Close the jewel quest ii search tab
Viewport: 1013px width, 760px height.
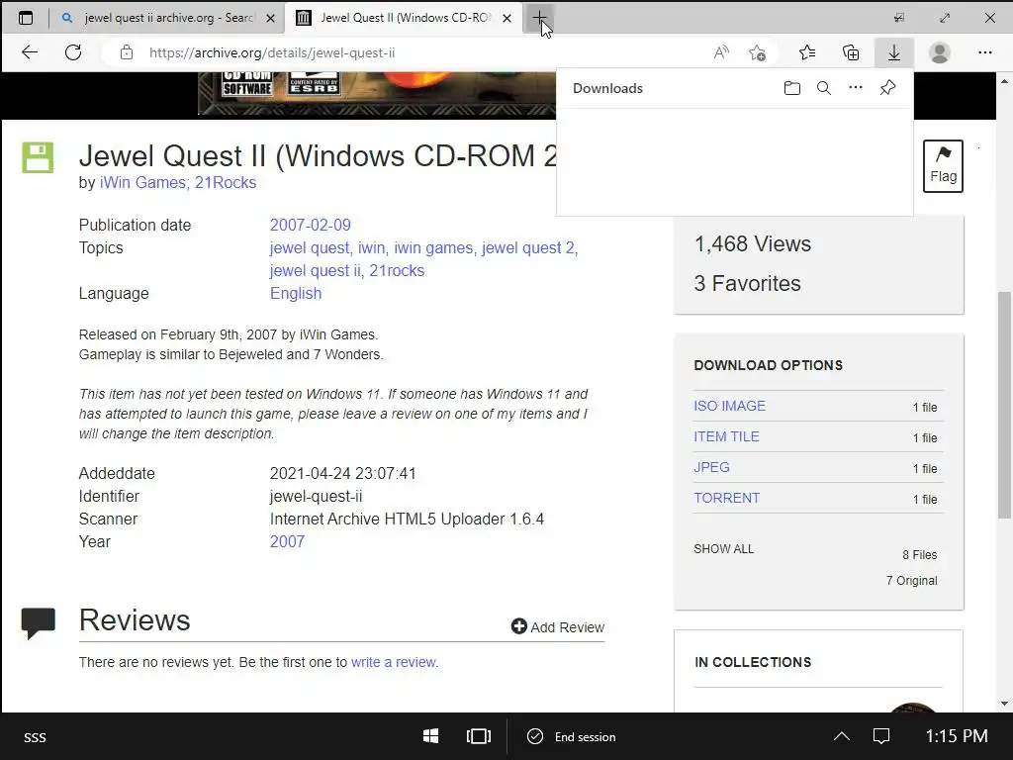[271, 18]
